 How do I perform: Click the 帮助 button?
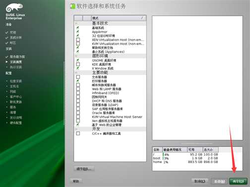[76, 181]
